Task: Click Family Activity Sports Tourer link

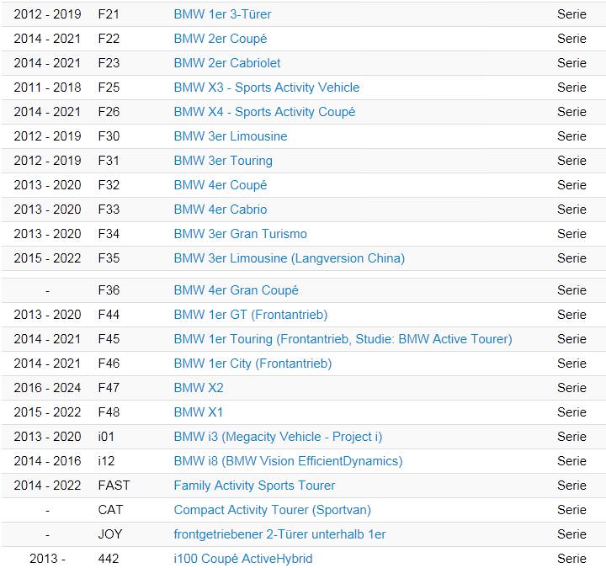Action: (x=254, y=485)
